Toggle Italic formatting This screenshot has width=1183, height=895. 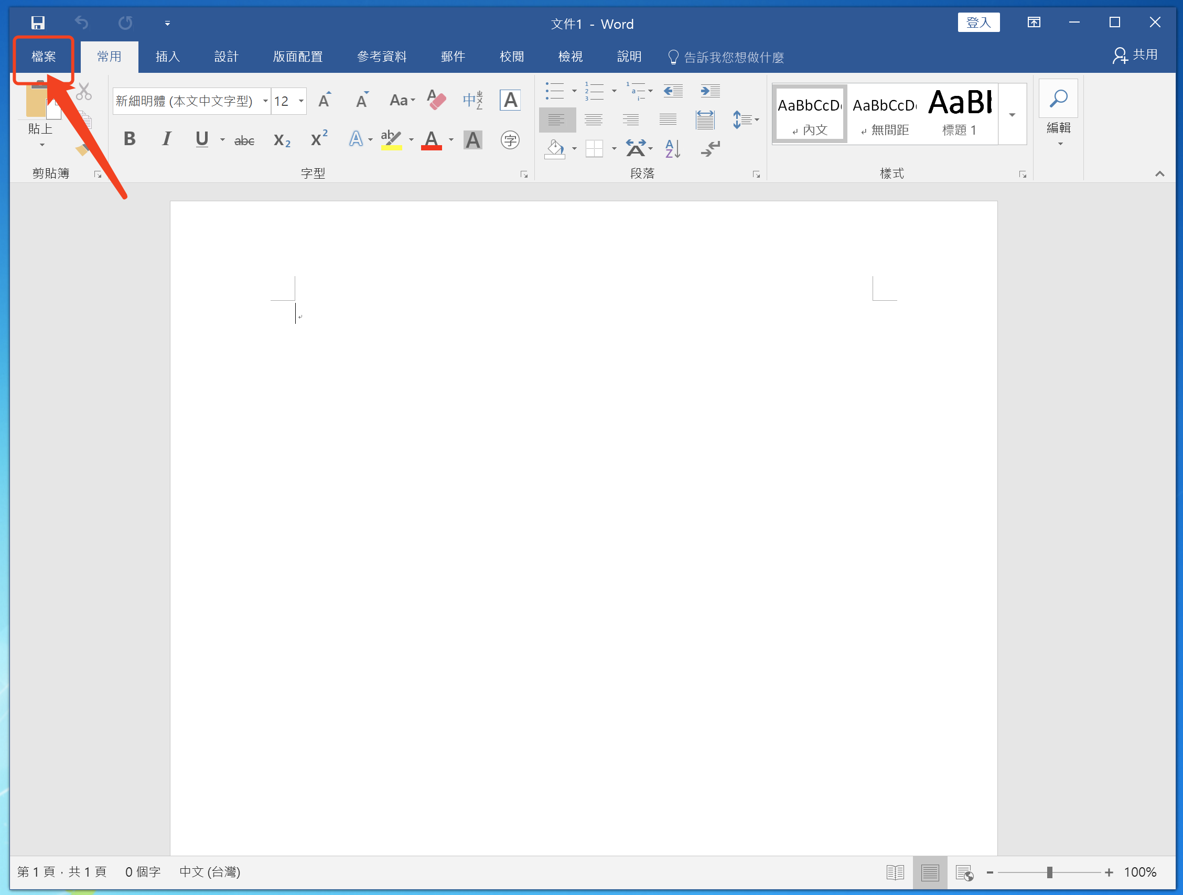coord(166,139)
